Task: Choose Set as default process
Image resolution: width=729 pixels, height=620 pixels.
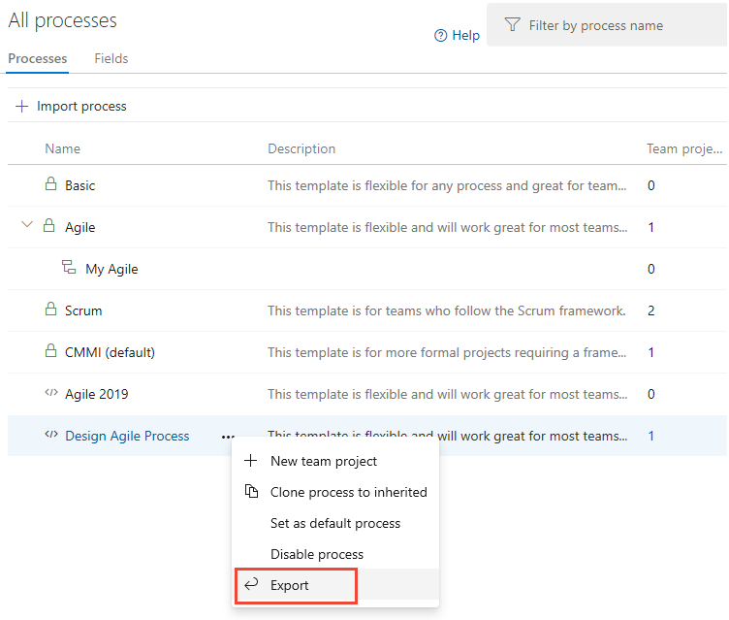Action: pos(335,523)
